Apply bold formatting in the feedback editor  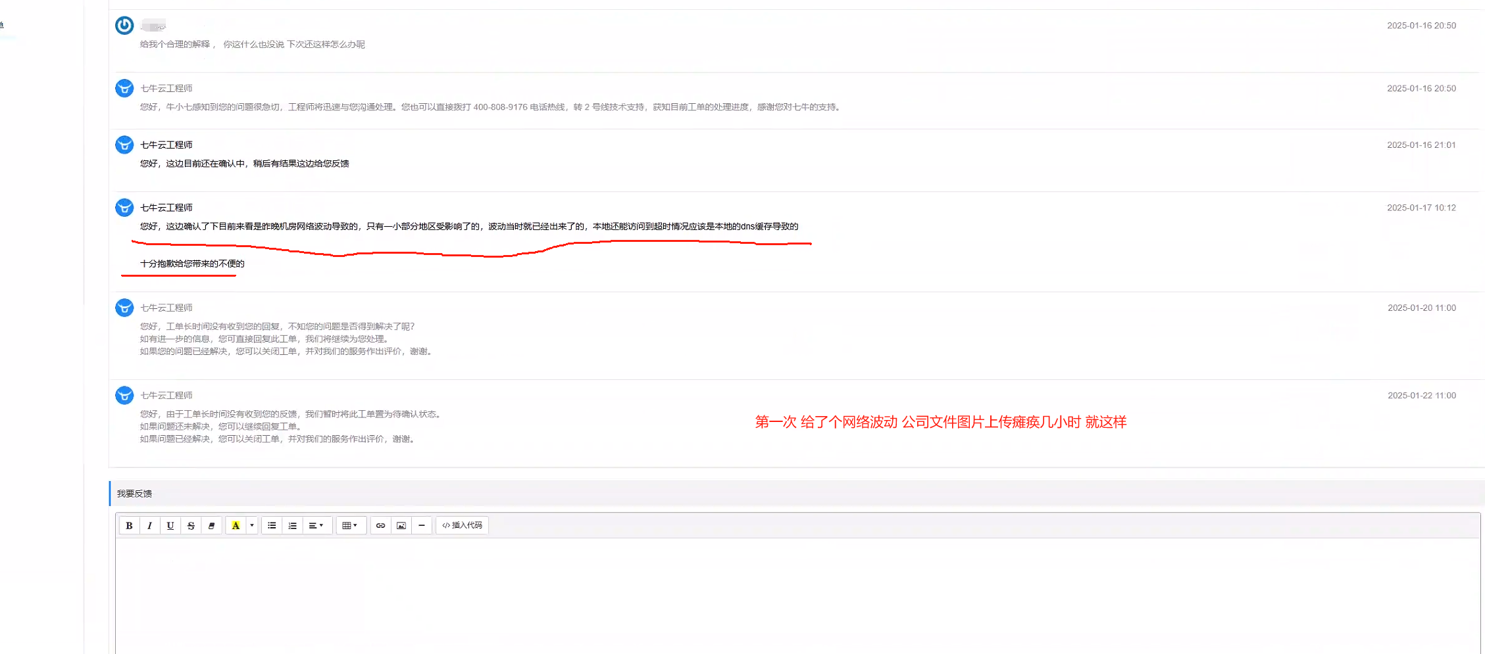(x=129, y=525)
